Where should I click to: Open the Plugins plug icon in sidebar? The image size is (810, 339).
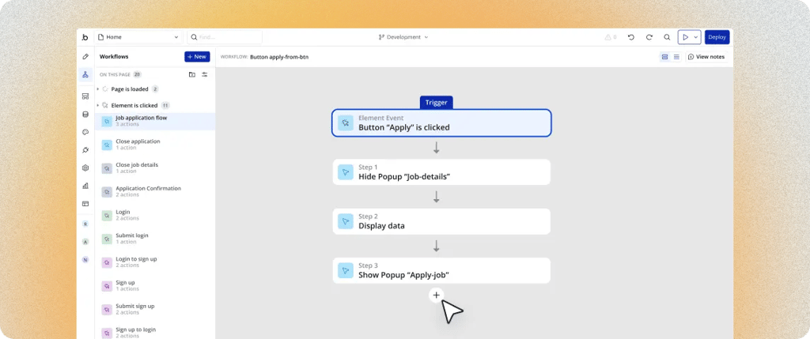[x=85, y=150]
